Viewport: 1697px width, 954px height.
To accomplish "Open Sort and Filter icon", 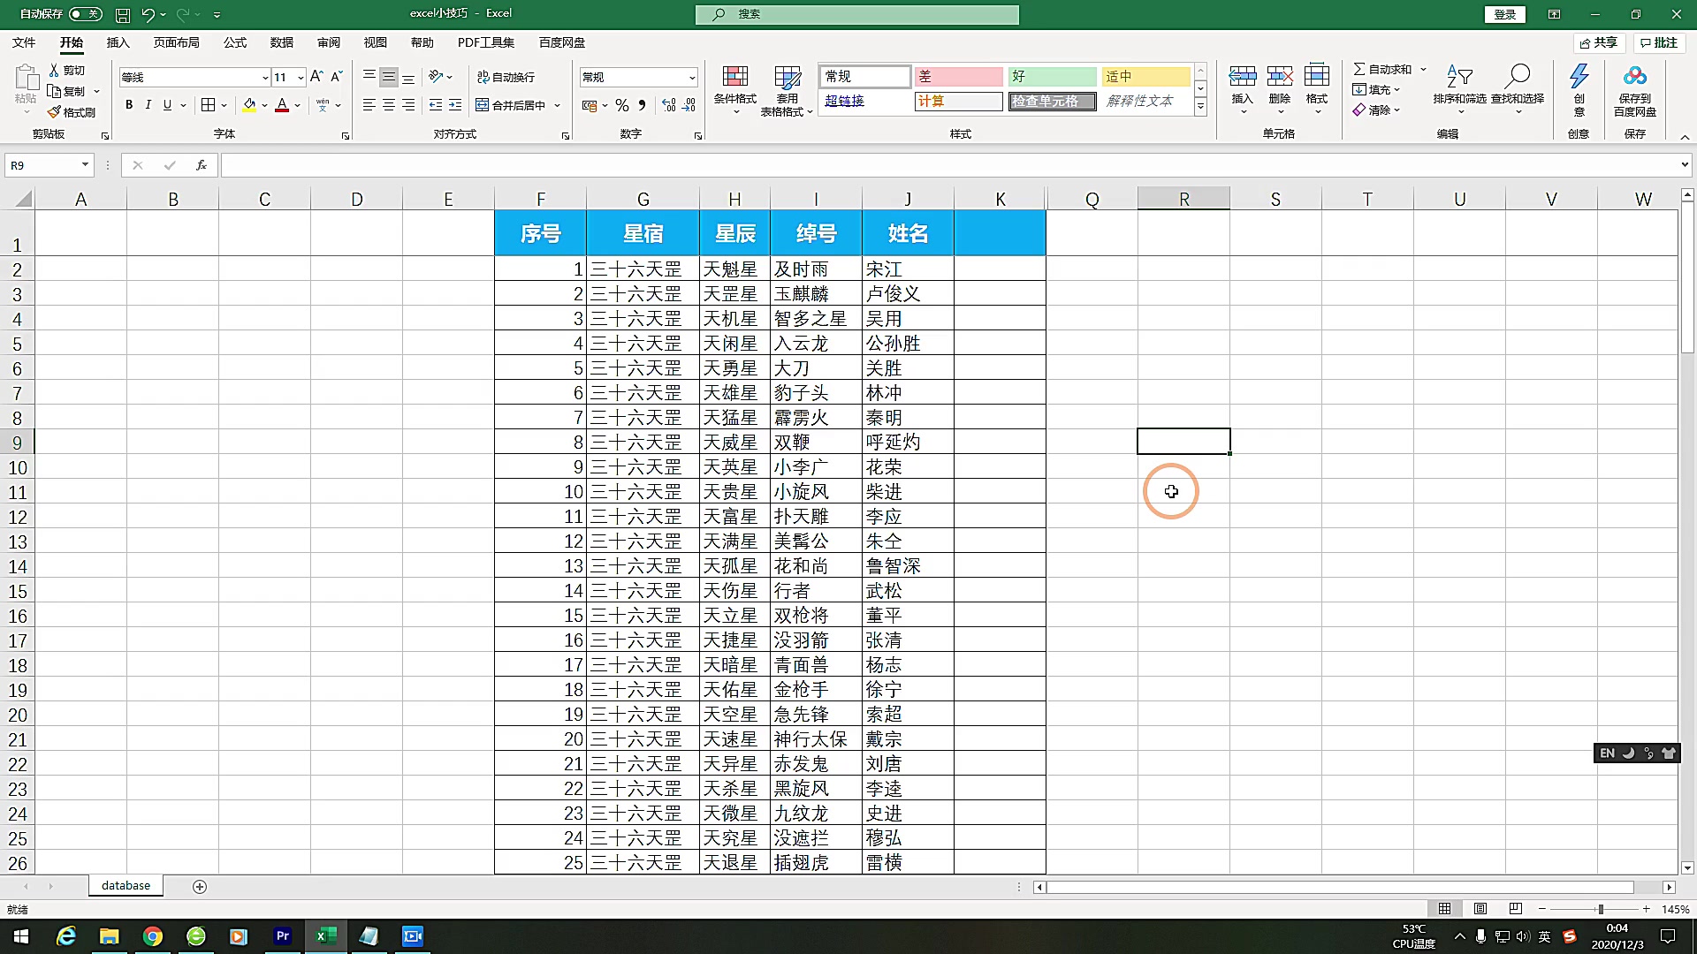I will 1459,77.
